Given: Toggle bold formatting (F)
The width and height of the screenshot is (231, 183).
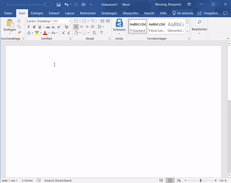Looking at the screenshot, I should 29,27.
